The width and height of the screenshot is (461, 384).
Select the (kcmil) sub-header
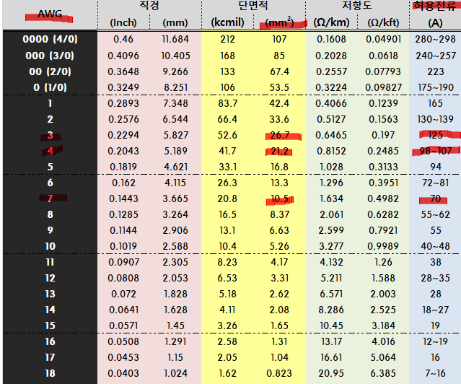pyautogui.click(x=227, y=22)
